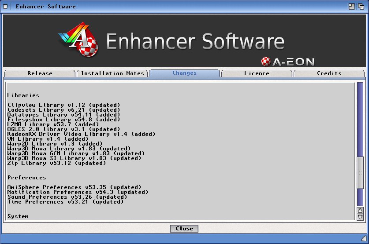369x244 pixels.
Task: Select the Changes tab
Action: click(184, 73)
